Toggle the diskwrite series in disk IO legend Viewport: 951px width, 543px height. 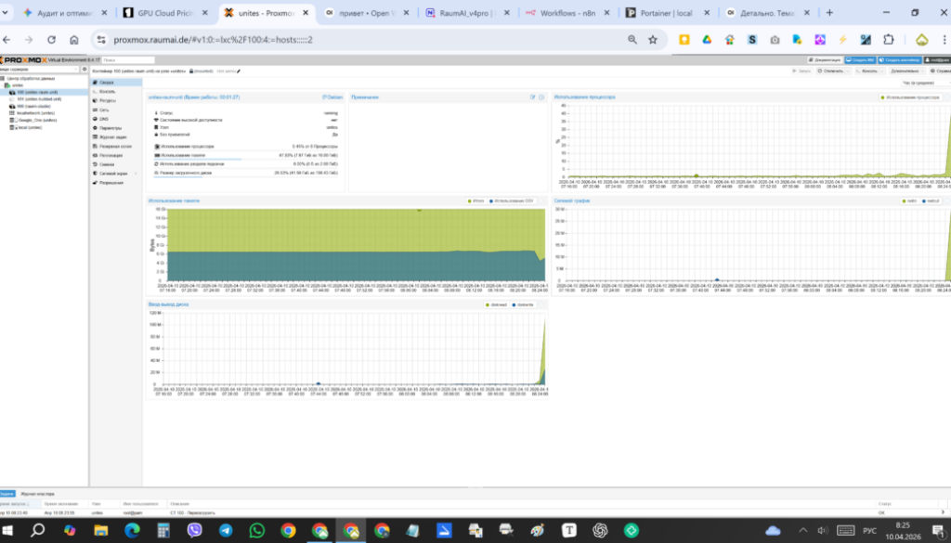click(x=524, y=304)
